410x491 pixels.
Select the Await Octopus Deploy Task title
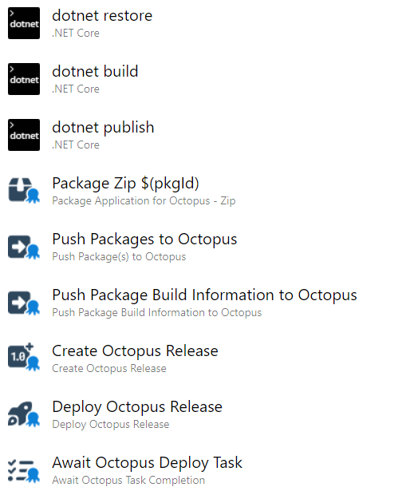click(147, 463)
